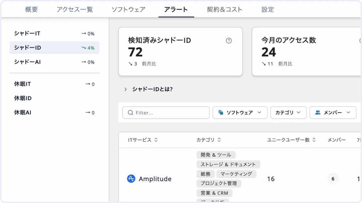Open the メンバー filter dropdown
Screen dimensions: 362x203
pyautogui.click(x=333, y=112)
